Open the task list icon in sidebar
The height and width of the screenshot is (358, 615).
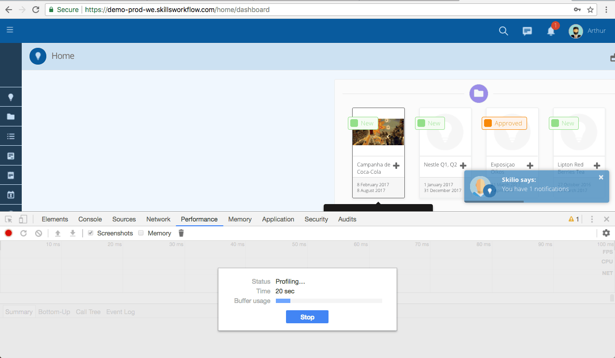tap(11, 136)
